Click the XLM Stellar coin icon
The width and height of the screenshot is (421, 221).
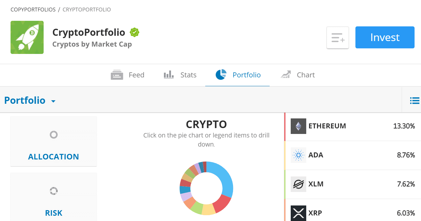pos(298,184)
